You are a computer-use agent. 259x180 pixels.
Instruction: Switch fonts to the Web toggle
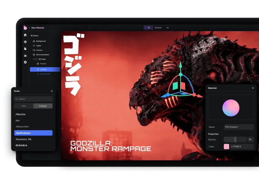(x=24, y=106)
